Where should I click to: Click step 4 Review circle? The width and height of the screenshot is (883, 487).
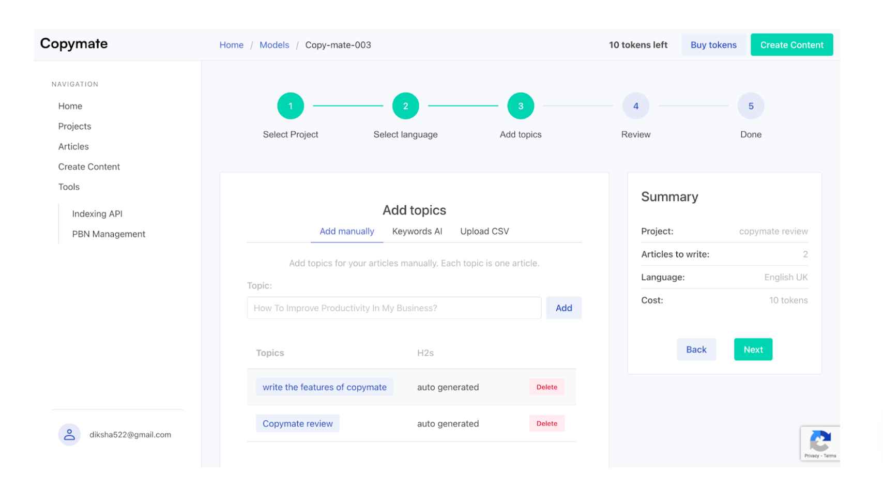pyautogui.click(x=636, y=106)
